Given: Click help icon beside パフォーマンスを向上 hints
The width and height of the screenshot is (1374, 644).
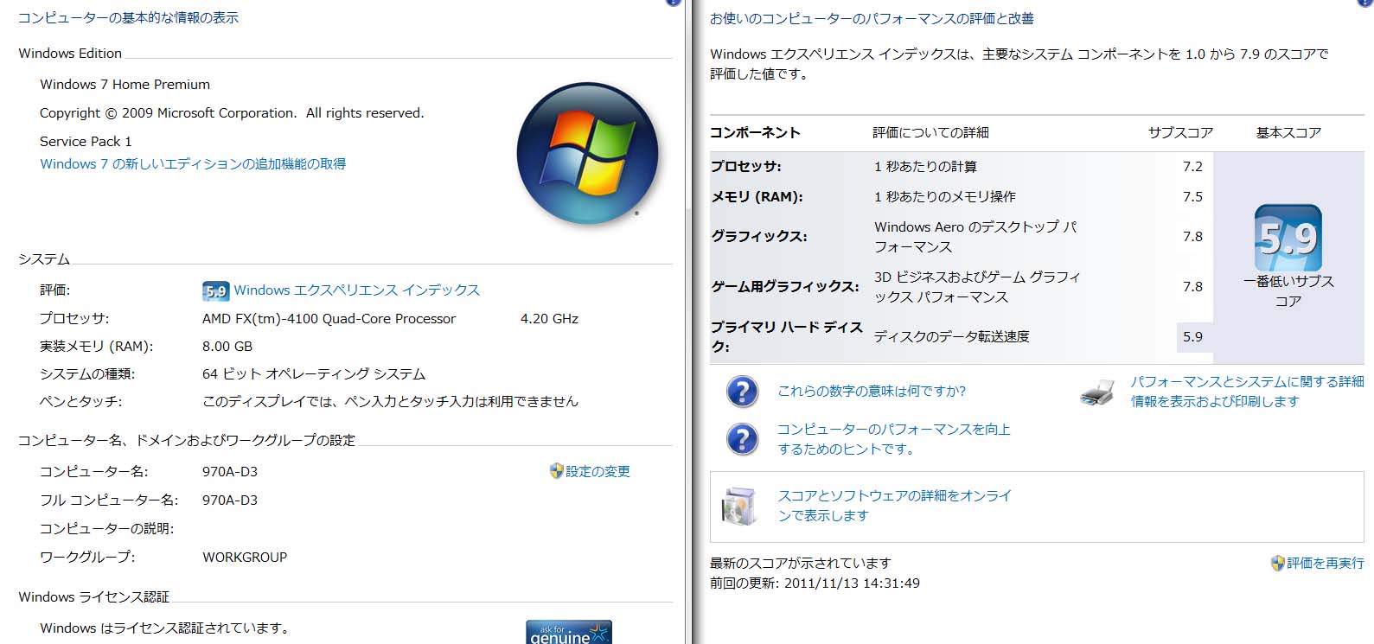Looking at the screenshot, I should point(742,439).
